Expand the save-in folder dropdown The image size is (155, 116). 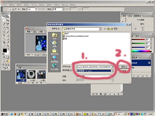100,29
